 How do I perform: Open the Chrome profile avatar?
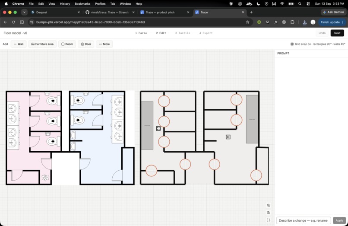(x=313, y=22)
